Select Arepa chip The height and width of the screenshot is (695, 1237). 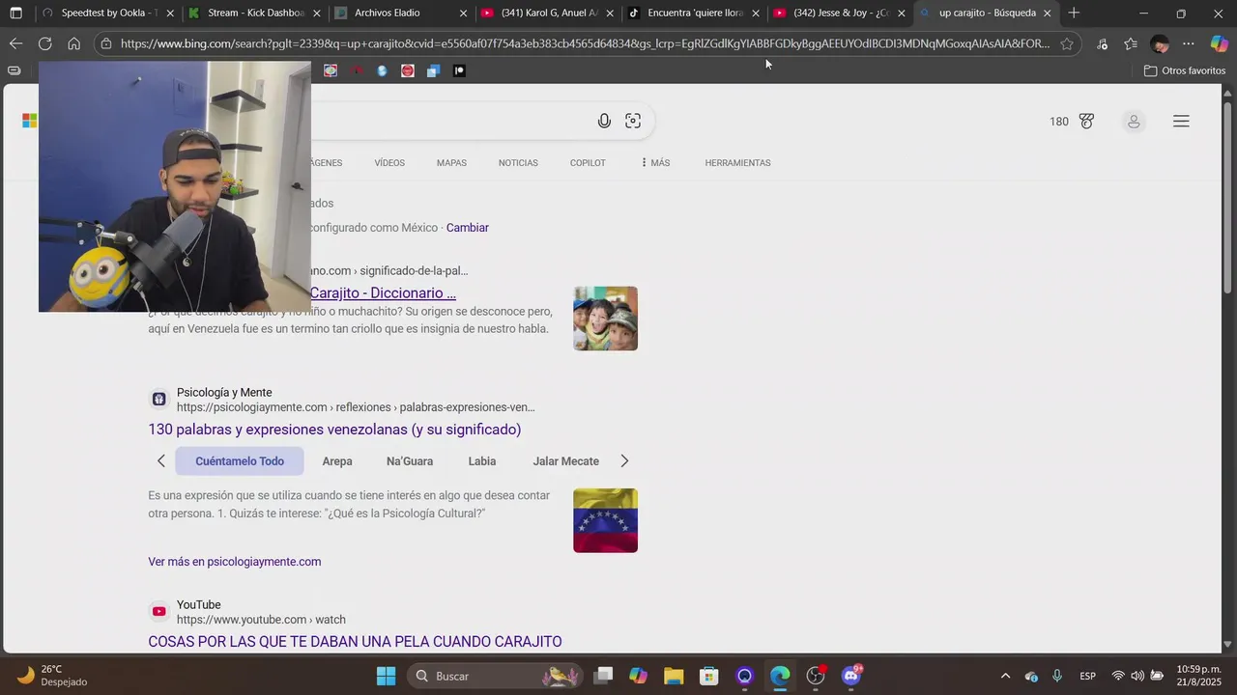(x=337, y=461)
